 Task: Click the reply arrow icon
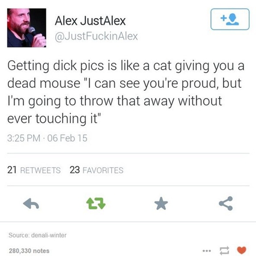pyautogui.click(x=31, y=204)
